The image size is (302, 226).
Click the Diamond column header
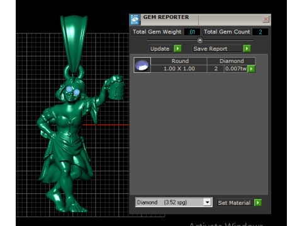(x=232, y=61)
